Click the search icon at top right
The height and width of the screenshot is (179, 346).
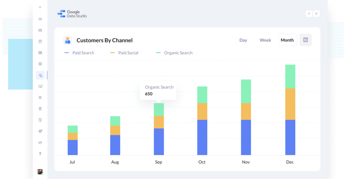point(309,14)
